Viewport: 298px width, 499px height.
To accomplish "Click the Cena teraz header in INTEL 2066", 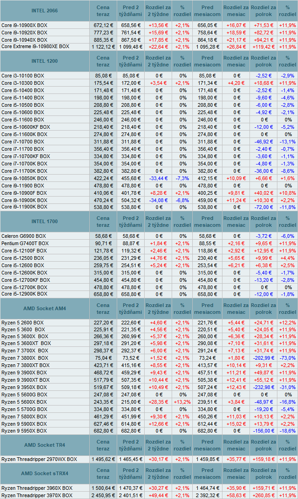I will coord(103,11).
